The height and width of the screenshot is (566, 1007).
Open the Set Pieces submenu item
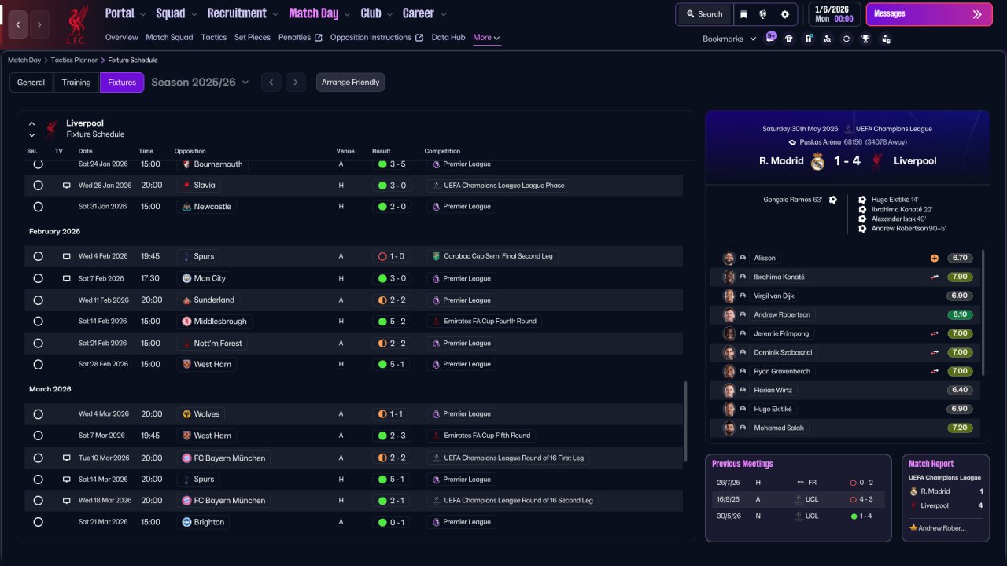click(253, 38)
